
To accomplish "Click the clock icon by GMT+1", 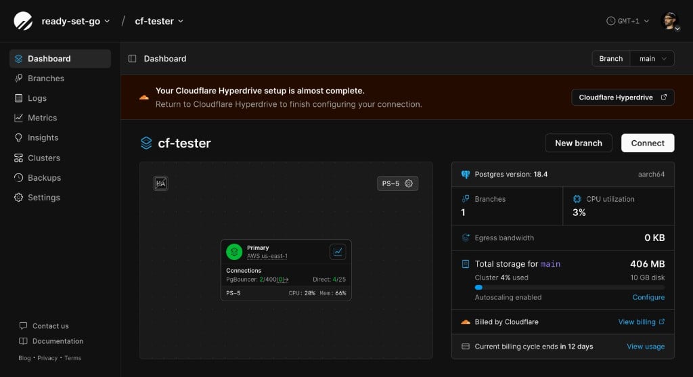I will [x=610, y=21].
